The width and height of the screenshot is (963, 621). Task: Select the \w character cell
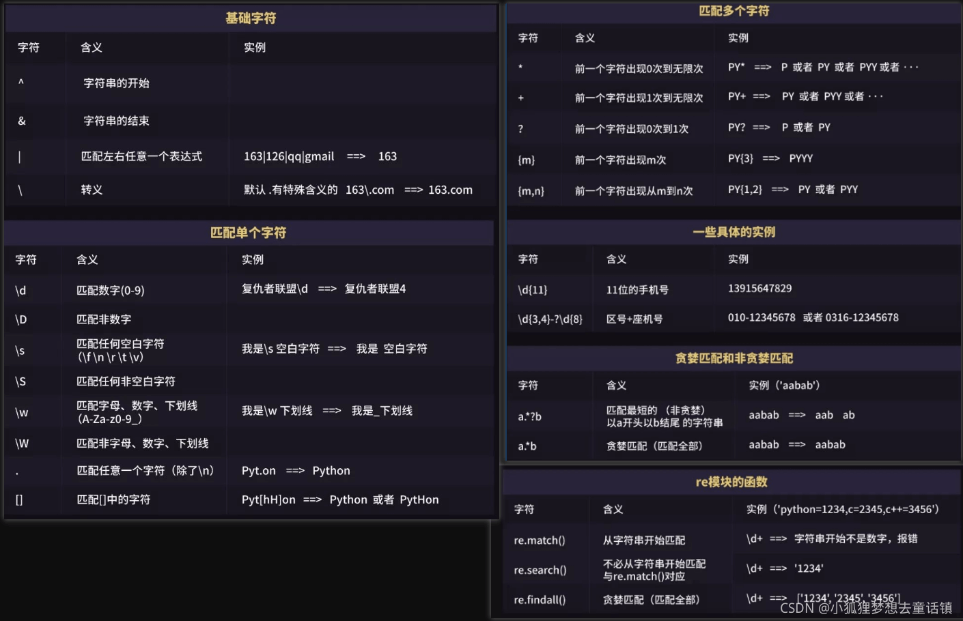click(22, 413)
